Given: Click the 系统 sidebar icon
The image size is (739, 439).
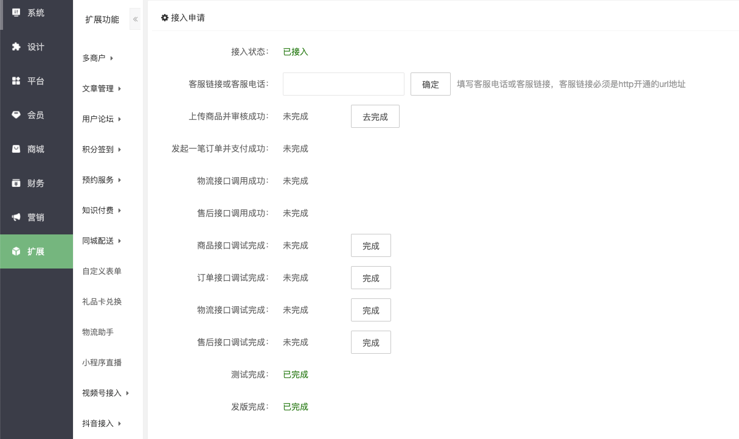Looking at the screenshot, I should pos(16,12).
